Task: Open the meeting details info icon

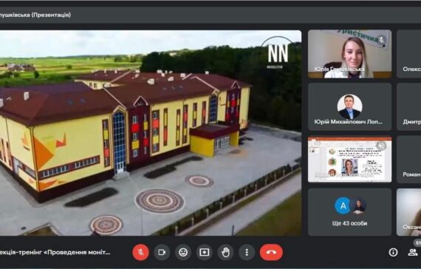Action: (x=394, y=252)
